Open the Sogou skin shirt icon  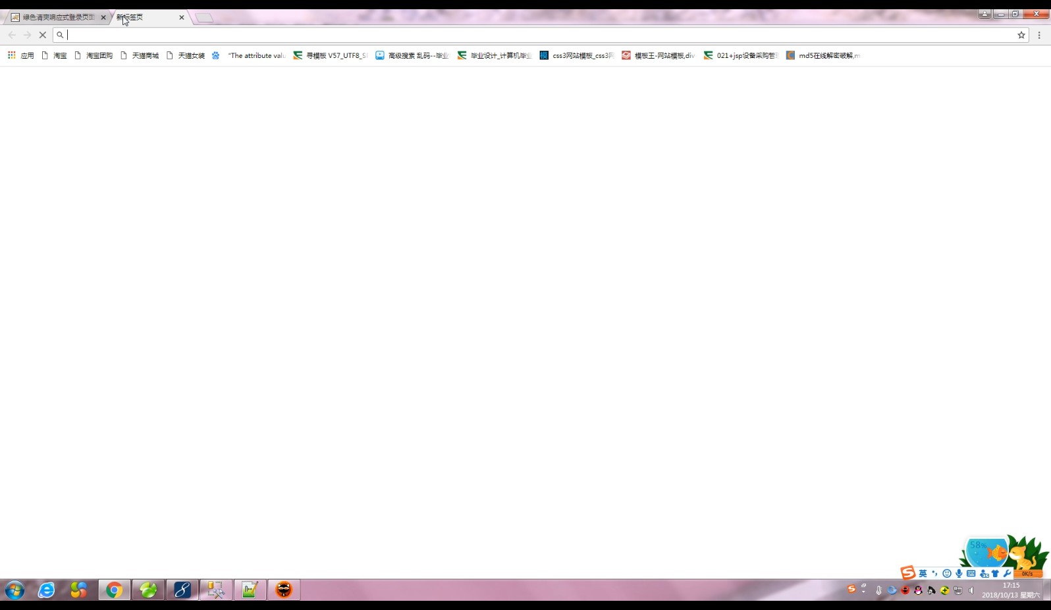point(995,574)
